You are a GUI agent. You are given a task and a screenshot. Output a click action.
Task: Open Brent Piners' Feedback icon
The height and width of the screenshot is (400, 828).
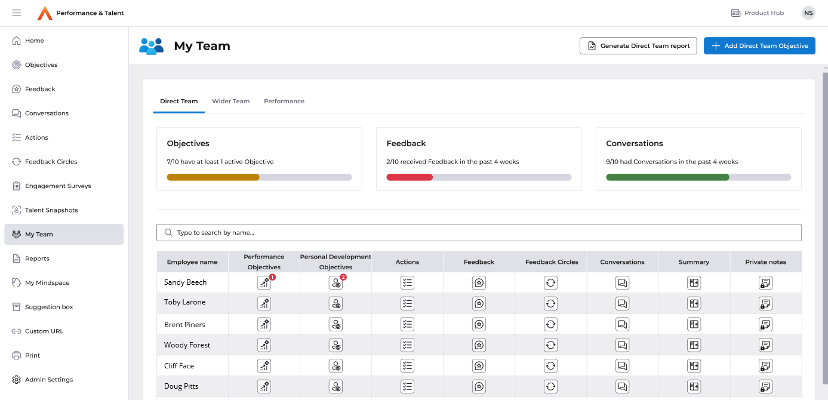pyautogui.click(x=479, y=324)
